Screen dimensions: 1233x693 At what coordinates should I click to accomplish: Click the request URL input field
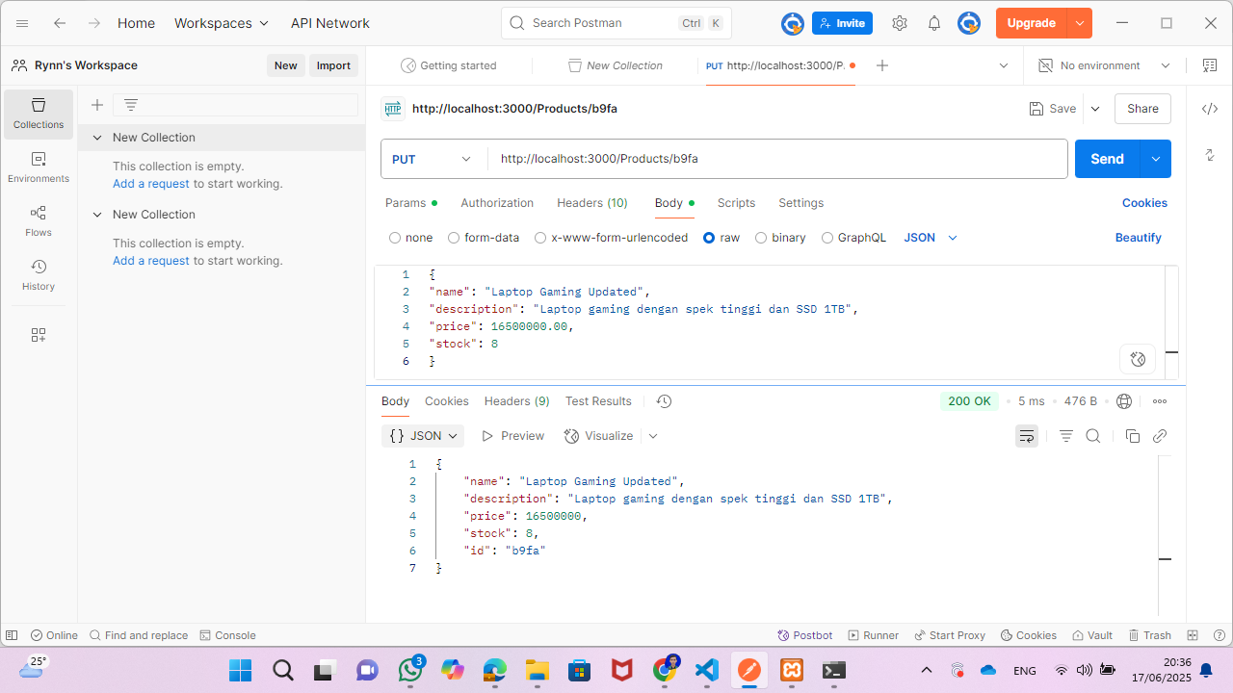pos(775,159)
